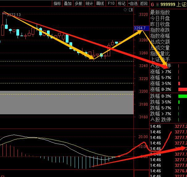Open the 多股 multi-stock view
The height and width of the screenshot is (177, 187).
point(78,3)
